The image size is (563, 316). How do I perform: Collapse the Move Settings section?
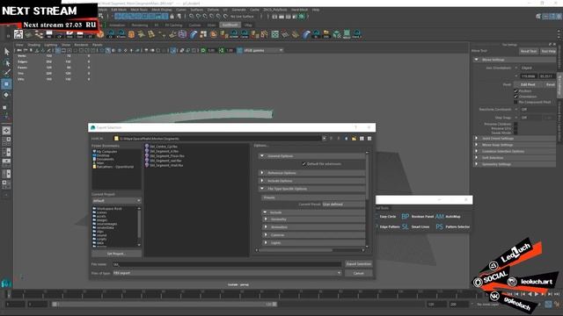[514, 60]
